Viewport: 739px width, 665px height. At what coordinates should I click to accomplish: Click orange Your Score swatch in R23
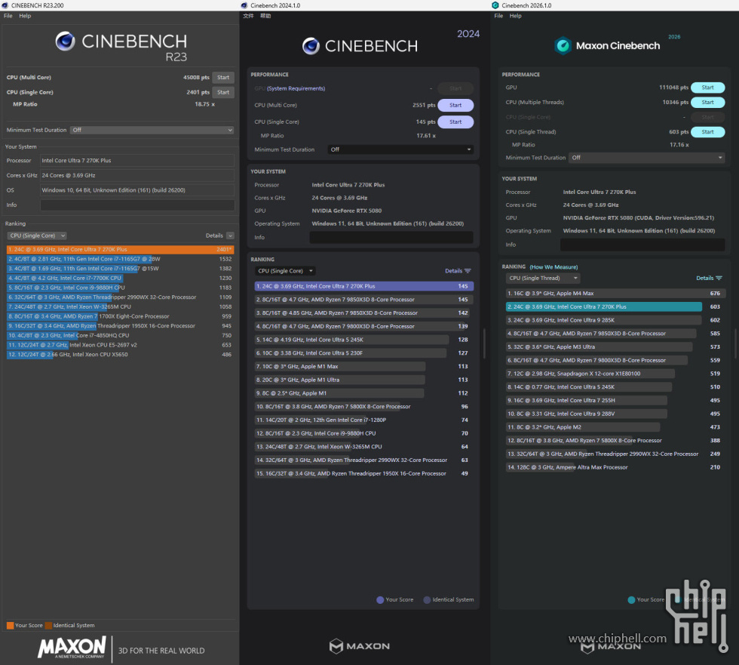click(10, 626)
